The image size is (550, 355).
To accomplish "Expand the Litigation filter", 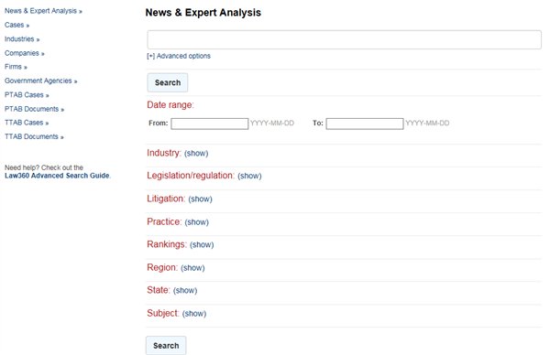I will click(x=200, y=199).
